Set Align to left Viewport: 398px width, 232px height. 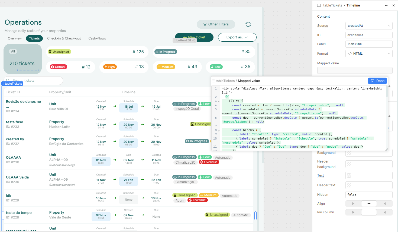click(x=353, y=204)
